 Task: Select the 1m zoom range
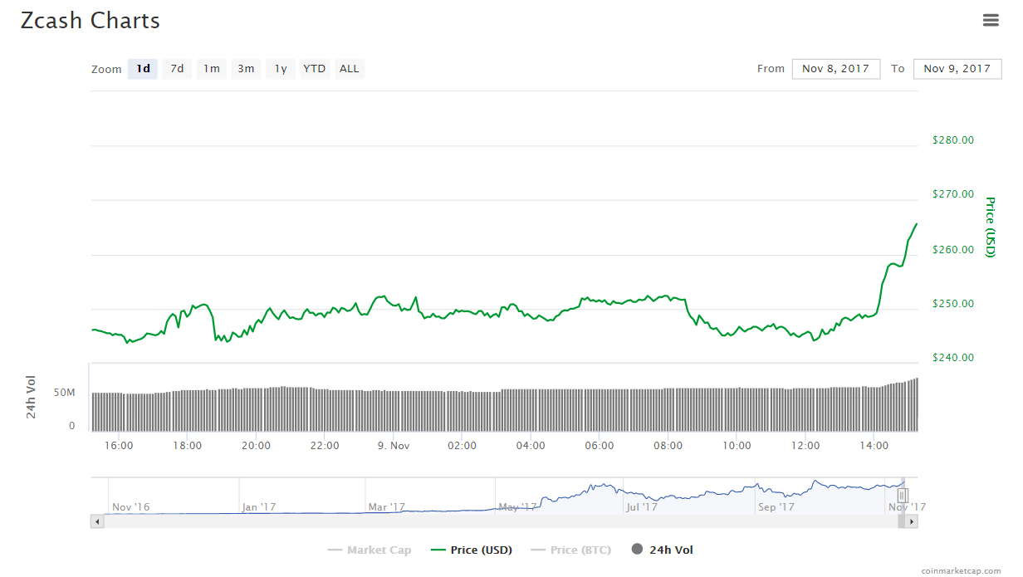coord(211,69)
